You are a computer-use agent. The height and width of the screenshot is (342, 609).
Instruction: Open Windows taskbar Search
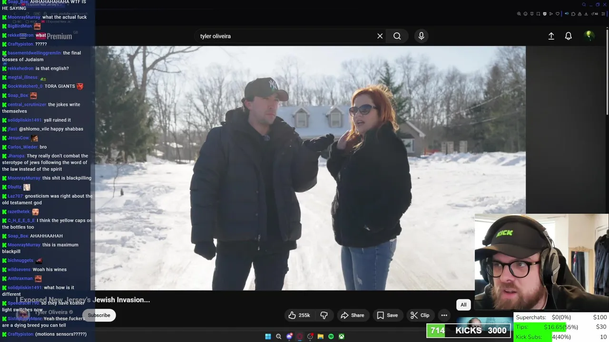tap(278, 336)
